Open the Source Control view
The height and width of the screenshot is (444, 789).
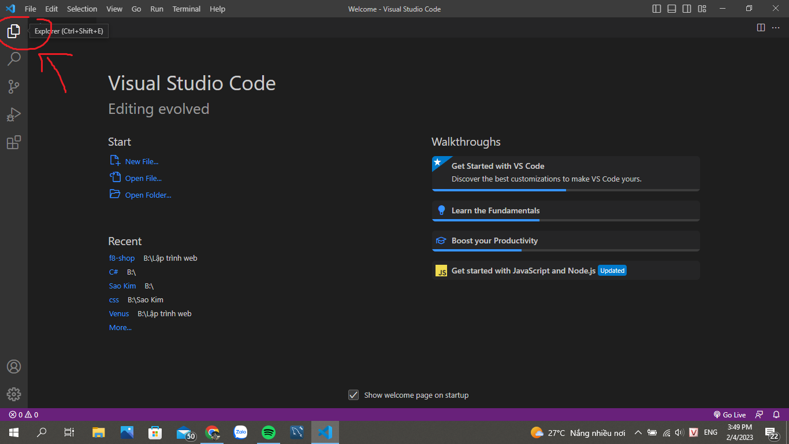point(14,87)
